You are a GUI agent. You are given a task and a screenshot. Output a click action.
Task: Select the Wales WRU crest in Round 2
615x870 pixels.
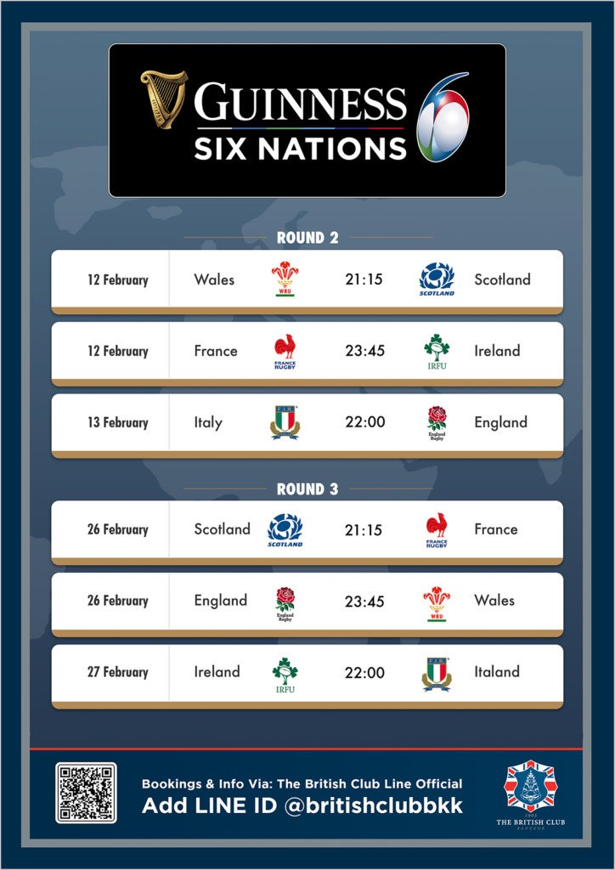(x=285, y=279)
